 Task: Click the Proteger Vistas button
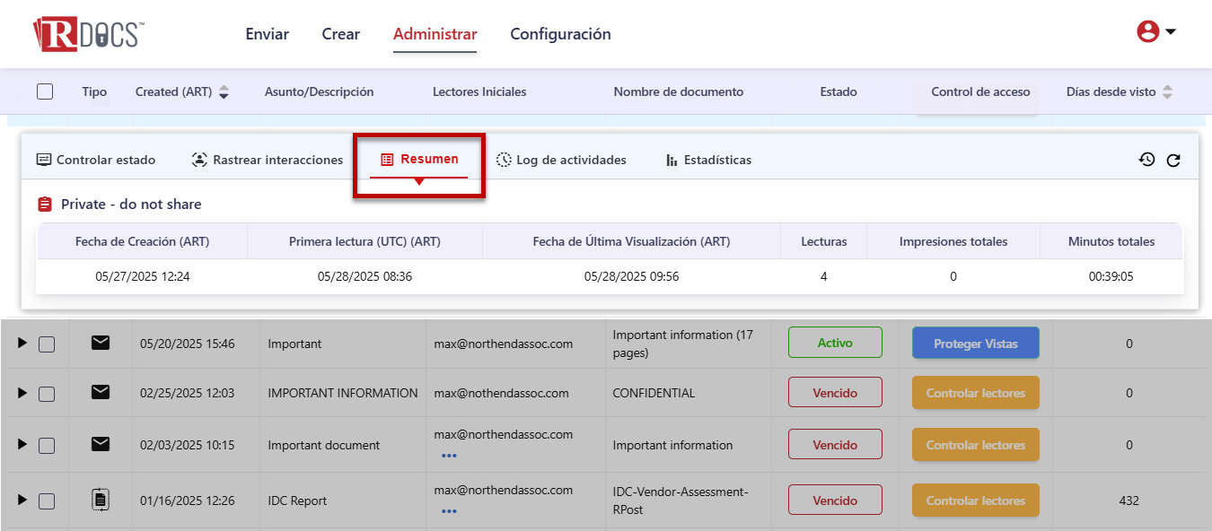975,344
